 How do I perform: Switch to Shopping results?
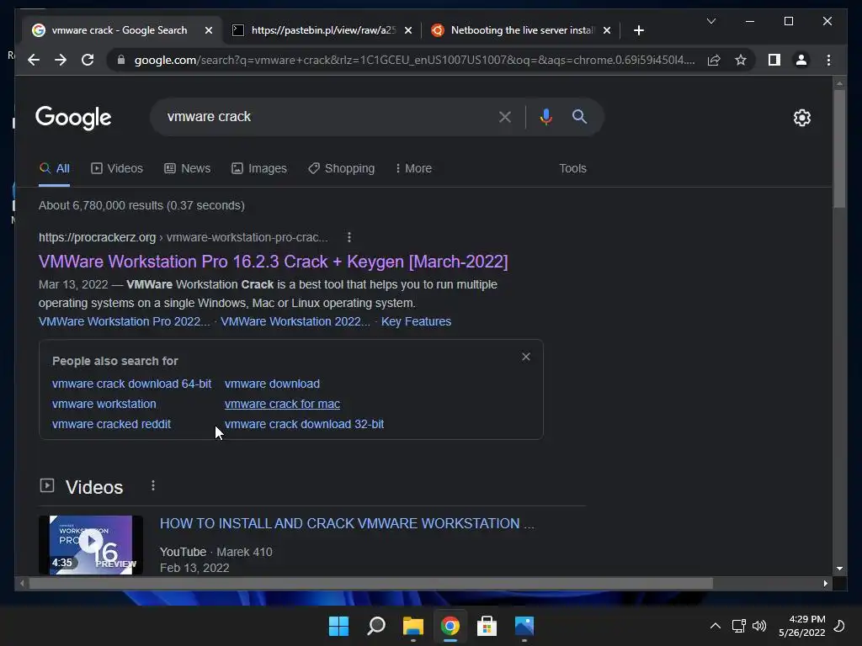[x=342, y=168]
